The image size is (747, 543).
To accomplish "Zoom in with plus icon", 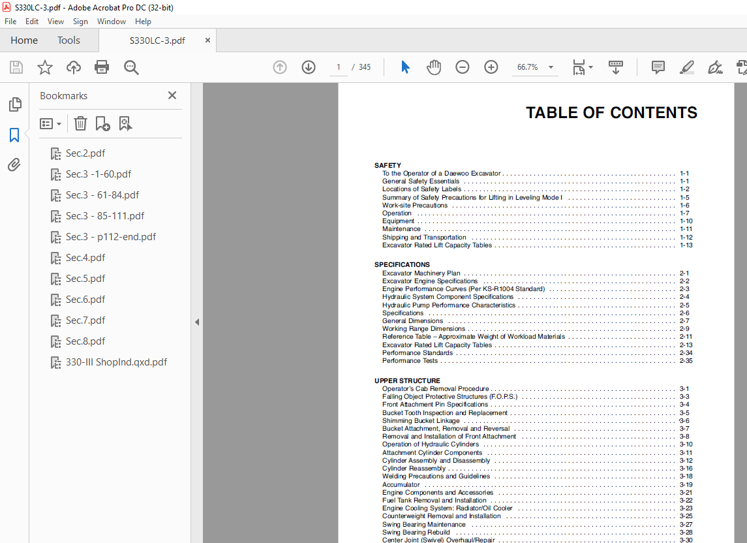I will 491,67.
